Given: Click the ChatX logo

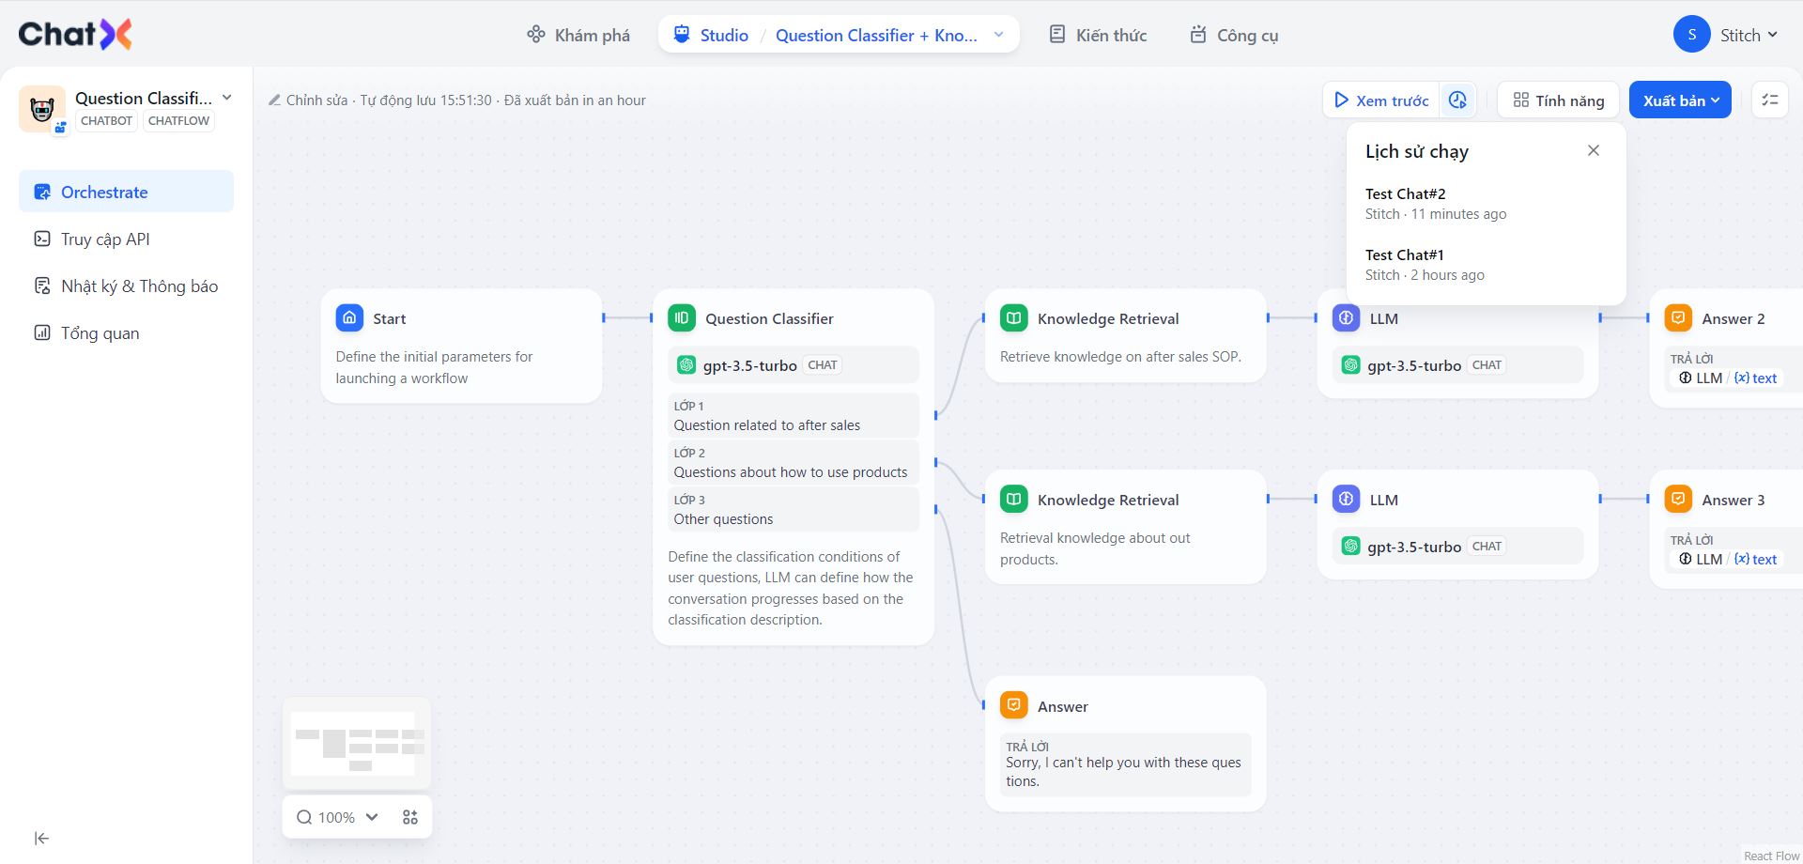Looking at the screenshot, I should coord(75,35).
